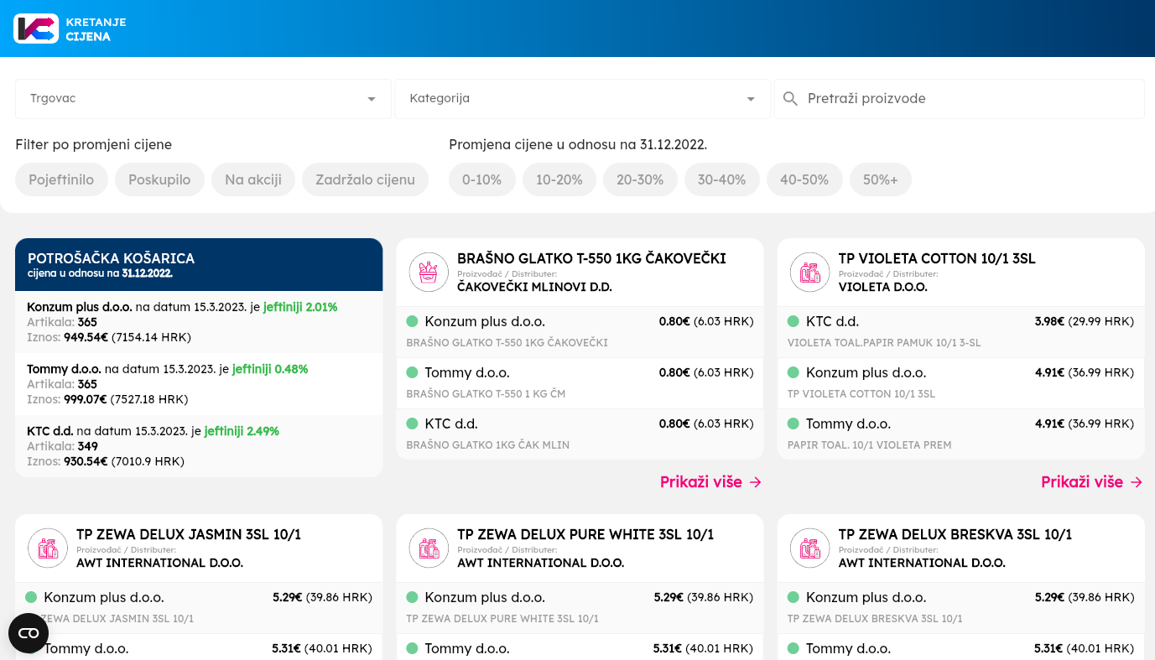Open the Trgovac dropdown
The image size is (1155, 660).
point(203,99)
